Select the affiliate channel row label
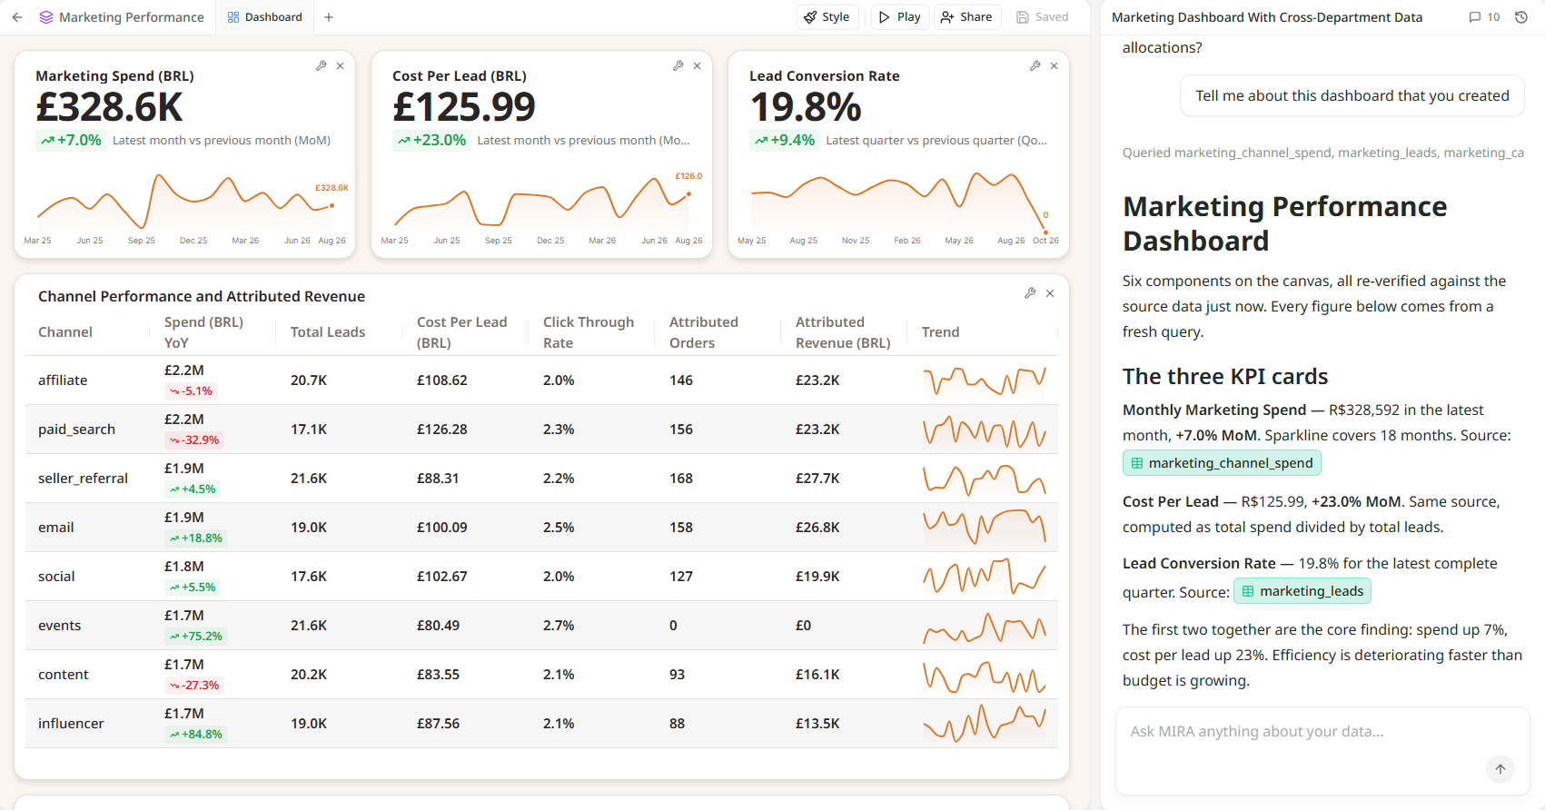Image resolution: width=1545 pixels, height=810 pixels. [x=63, y=380]
